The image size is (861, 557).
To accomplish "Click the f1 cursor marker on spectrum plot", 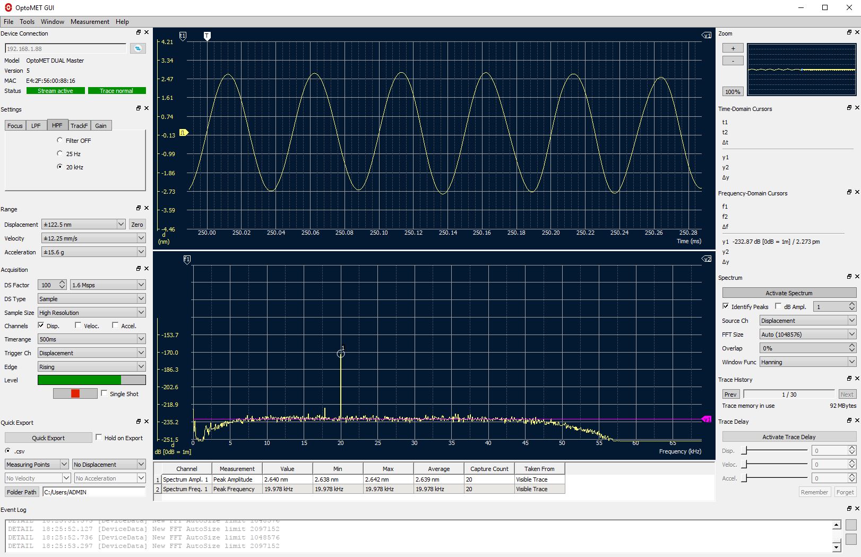I will (x=187, y=260).
